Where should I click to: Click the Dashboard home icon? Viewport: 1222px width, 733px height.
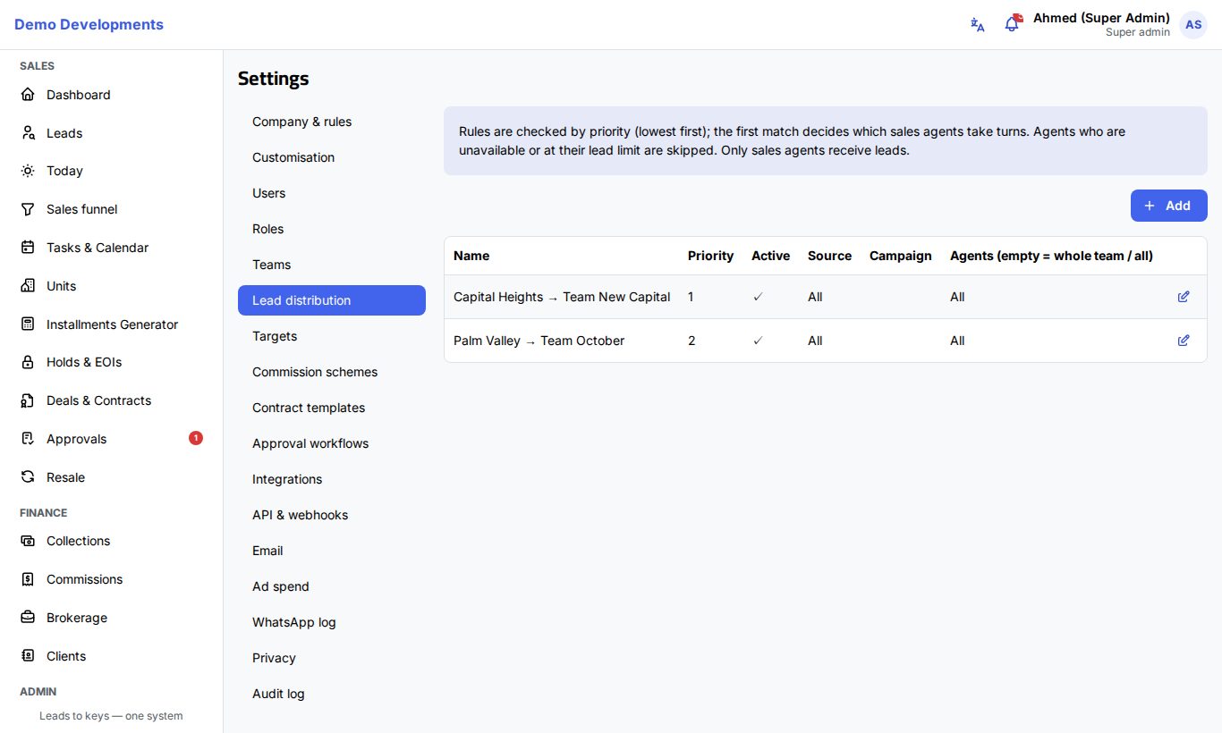click(28, 95)
